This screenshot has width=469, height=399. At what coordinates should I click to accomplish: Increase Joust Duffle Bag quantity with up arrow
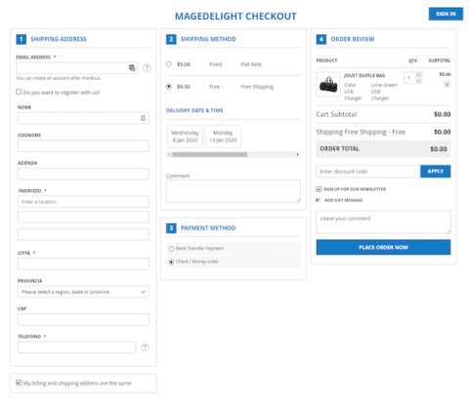pos(418,75)
